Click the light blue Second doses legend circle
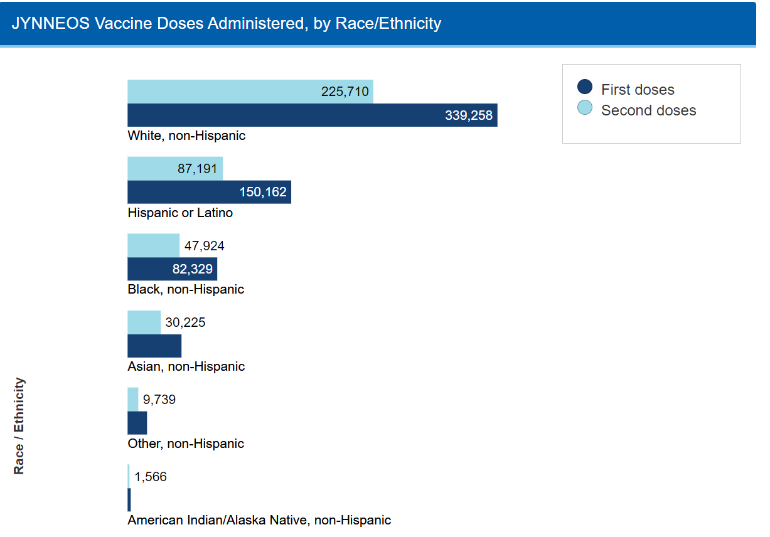Viewport: 770px width, 537px height. pos(584,109)
